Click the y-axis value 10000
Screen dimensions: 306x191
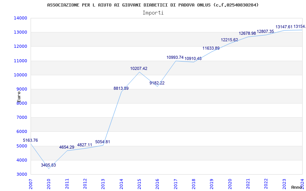[20, 75]
